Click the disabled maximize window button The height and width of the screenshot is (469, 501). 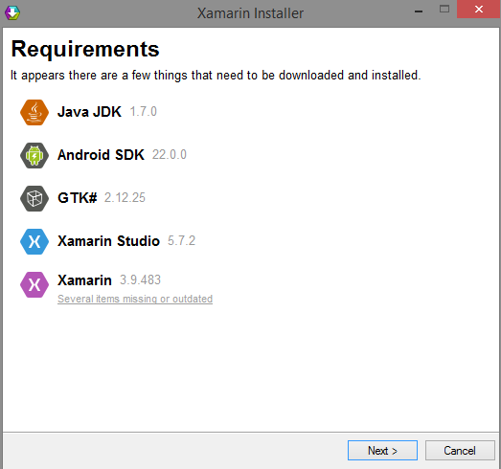(444, 10)
